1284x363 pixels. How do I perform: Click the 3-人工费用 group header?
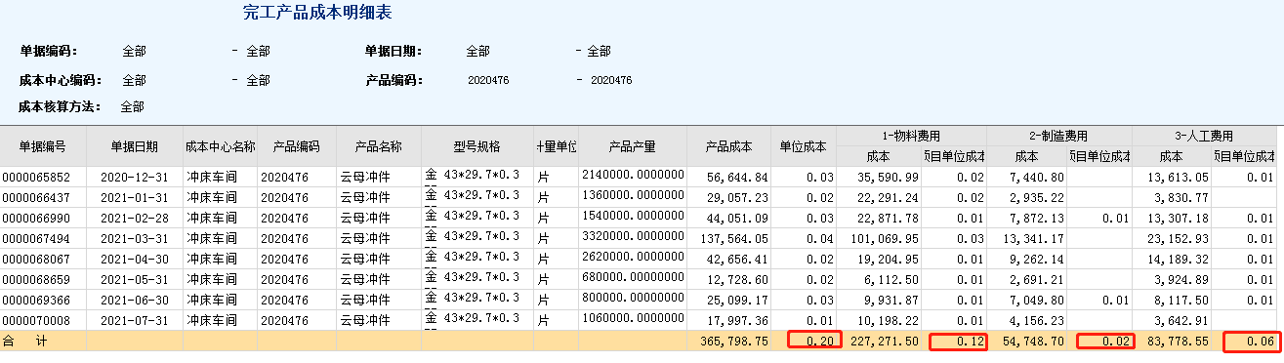[x=1204, y=136]
